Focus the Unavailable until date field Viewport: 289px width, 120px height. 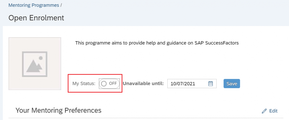(192, 84)
